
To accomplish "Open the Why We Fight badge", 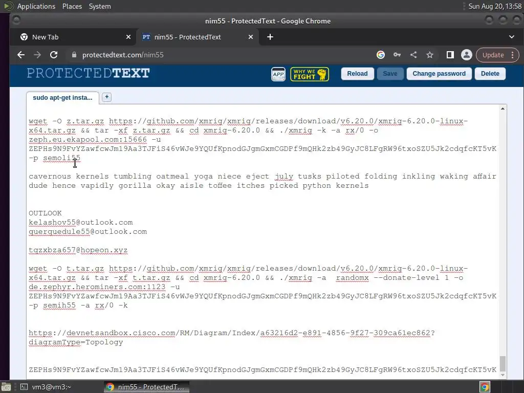I will 310,74.
